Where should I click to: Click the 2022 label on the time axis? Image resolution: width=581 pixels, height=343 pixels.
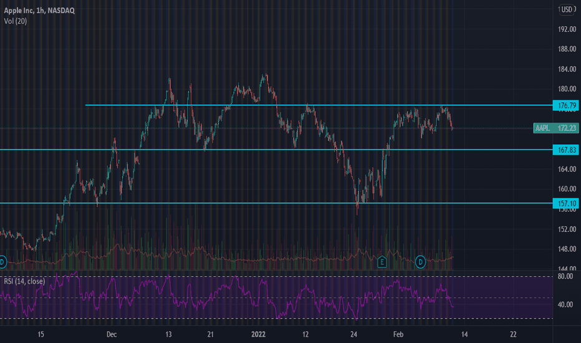(x=258, y=334)
